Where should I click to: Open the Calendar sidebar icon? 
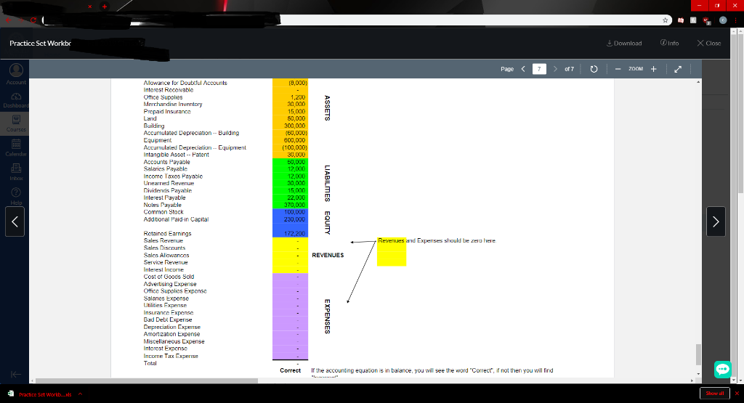16,148
